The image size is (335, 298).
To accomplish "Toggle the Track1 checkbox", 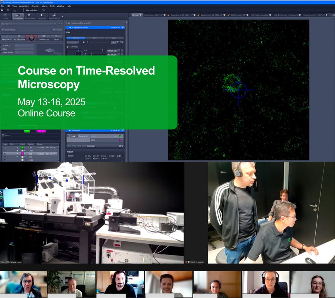I will (68, 136).
